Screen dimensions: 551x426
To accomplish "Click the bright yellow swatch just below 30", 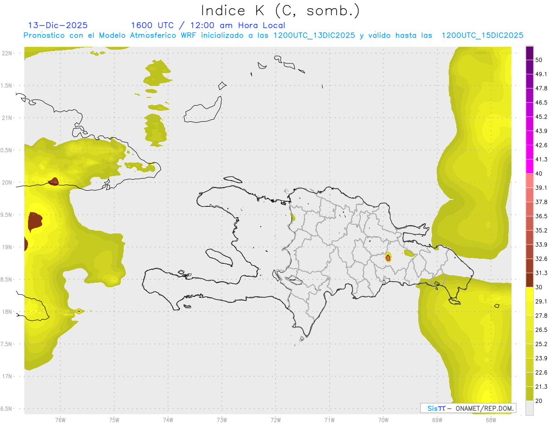I will (529, 294).
